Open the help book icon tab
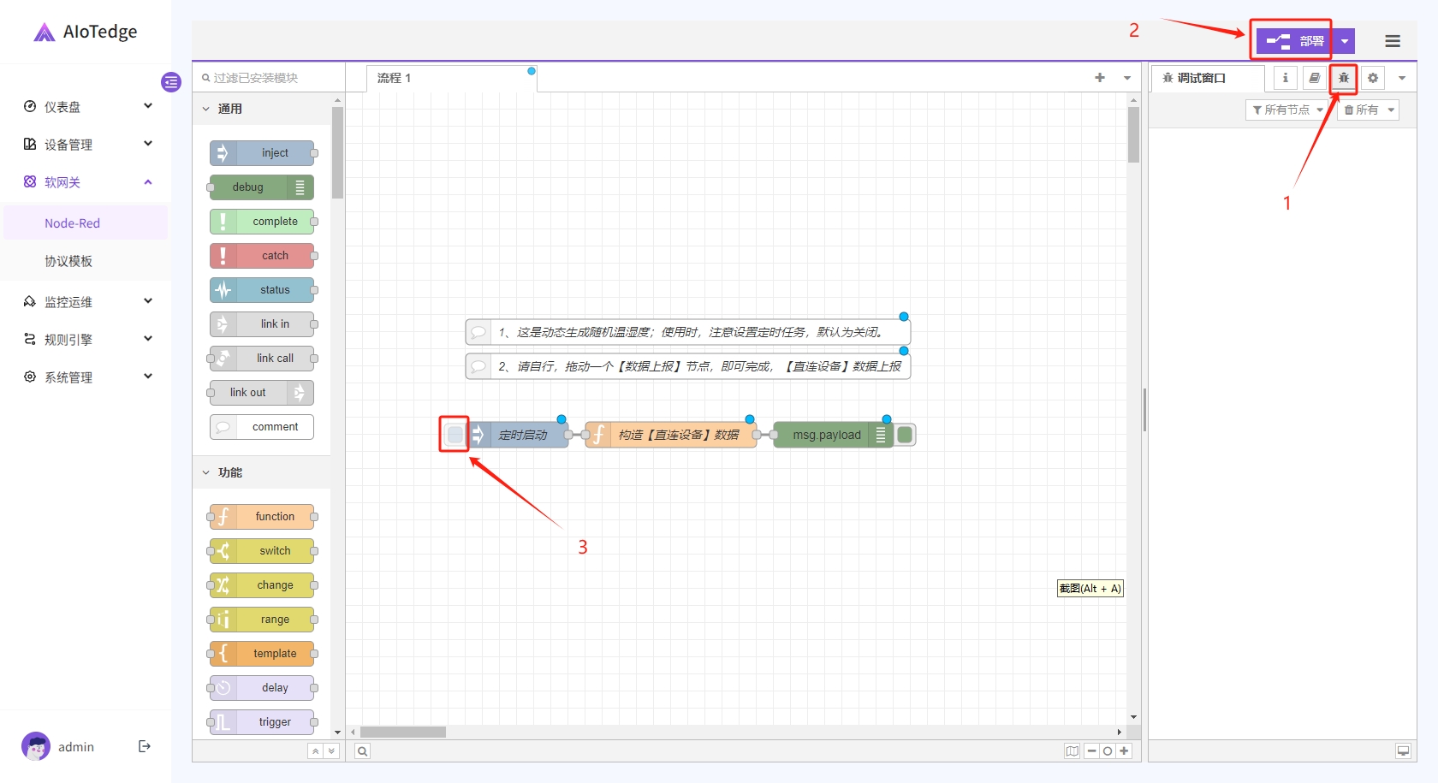The height and width of the screenshot is (783, 1438). [1314, 78]
